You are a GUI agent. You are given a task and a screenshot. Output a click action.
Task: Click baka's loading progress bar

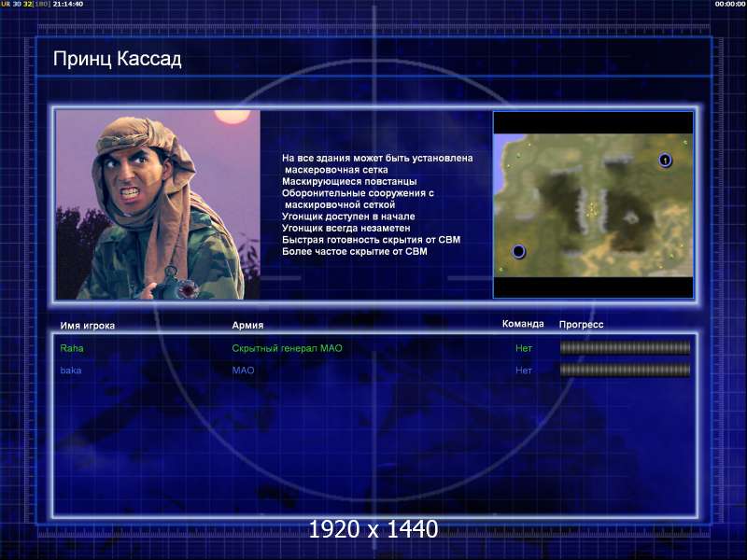tap(625, 370)
